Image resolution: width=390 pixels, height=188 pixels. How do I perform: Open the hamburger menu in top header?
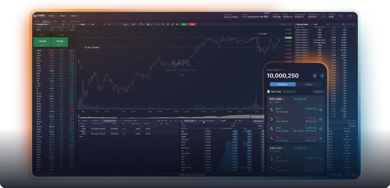355,16
